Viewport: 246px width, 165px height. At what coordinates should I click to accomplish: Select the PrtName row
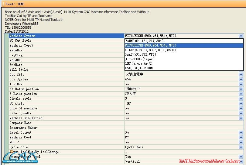(67, 65)
